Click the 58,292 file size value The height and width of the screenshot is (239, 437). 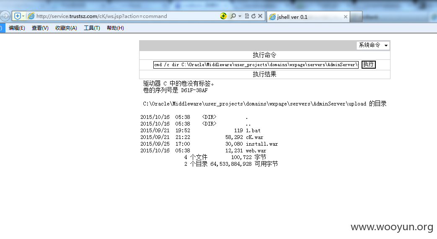tap(234, 137)
